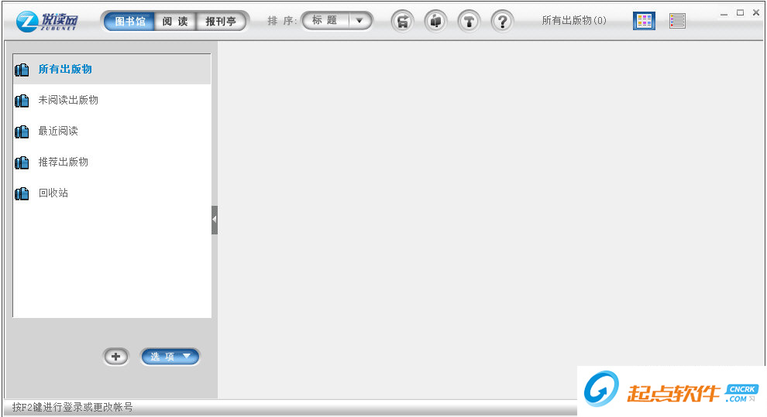Click the book icon beside 最近阅读
The image size is (767, 417).
click(x=22, y=132)
